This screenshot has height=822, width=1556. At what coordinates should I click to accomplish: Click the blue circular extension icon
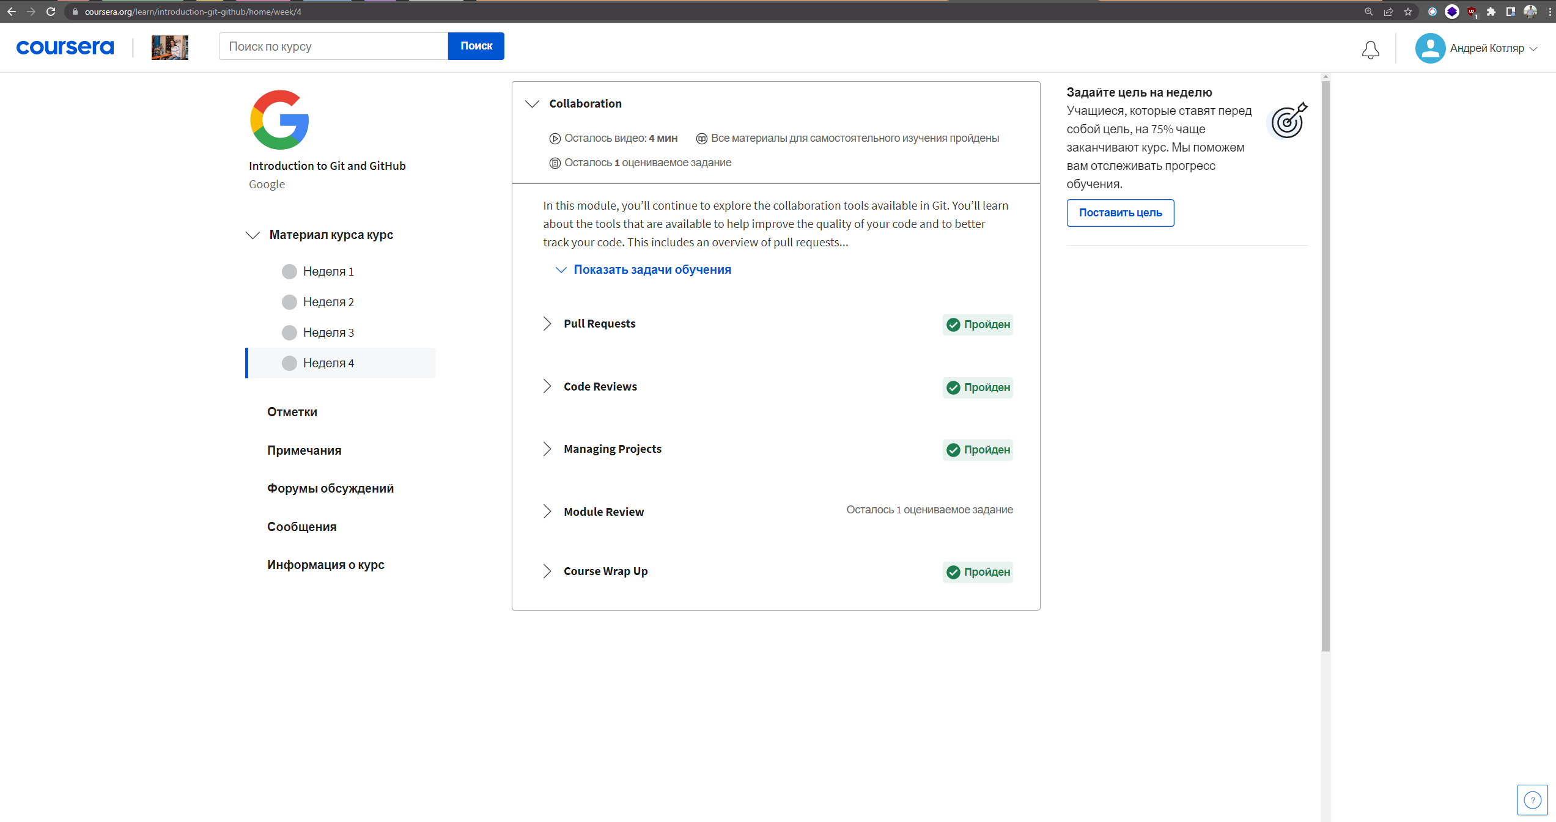[x=1451, y=12]
